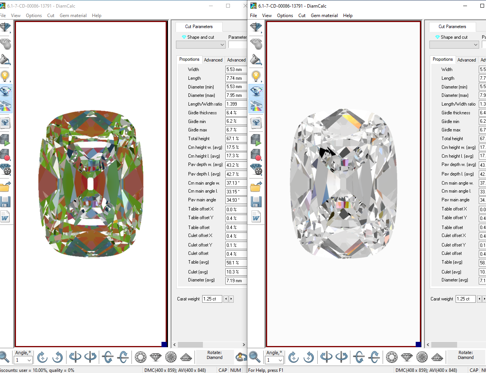Click wireframe diamond icon in left window toolbar
The image size is (486, 373).
[5, 28]
